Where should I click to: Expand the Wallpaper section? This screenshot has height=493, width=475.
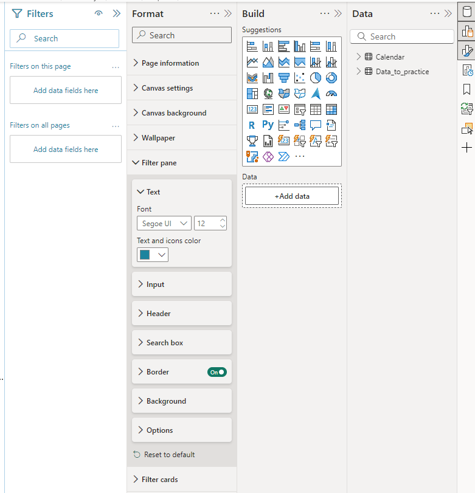[182, 138]
